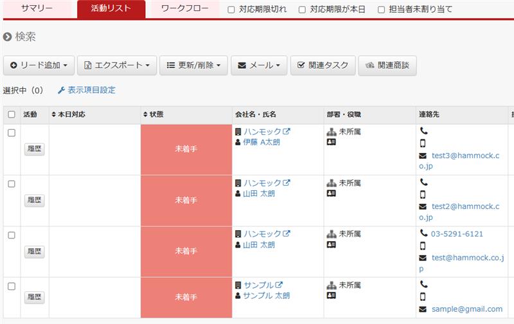This screenshot has width=514, height=324.
Task: Open external link icon beside first ハンモック
Action: [x=287, y=131]
